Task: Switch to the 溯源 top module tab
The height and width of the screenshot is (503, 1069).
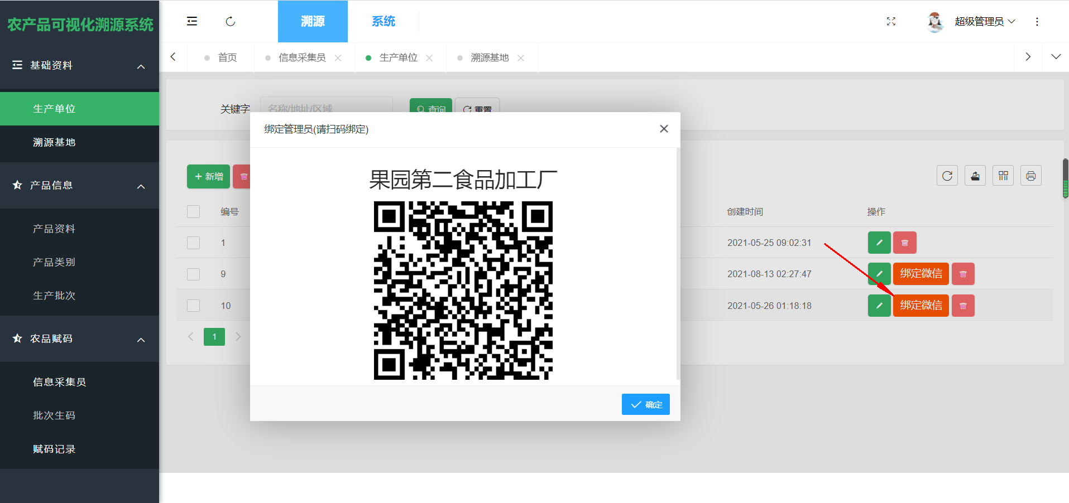Action: [313, 21]
